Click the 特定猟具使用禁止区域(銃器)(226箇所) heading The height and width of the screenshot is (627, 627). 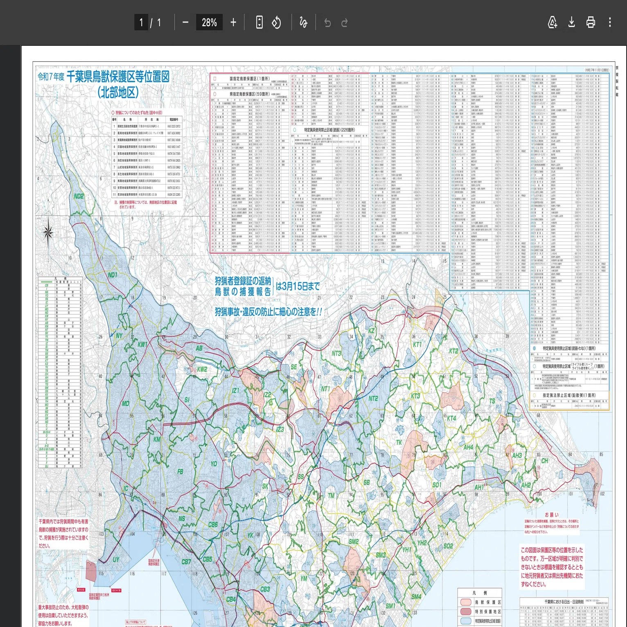[330, 130]
